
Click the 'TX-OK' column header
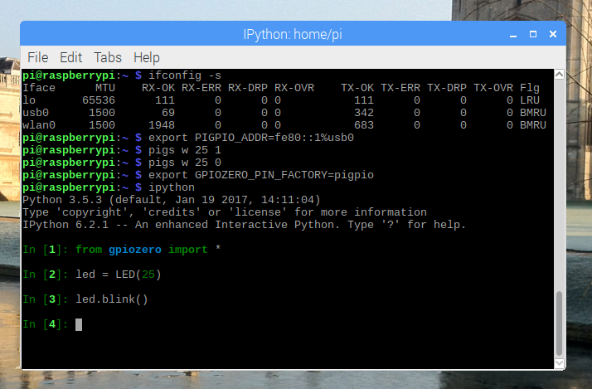pos(357,88)
